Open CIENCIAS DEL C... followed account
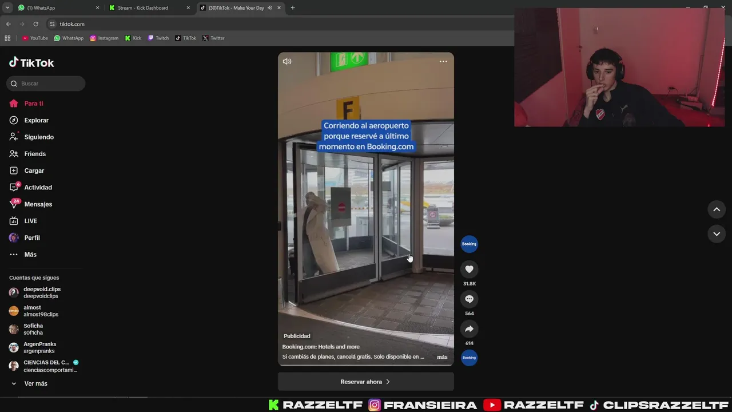 43,366
